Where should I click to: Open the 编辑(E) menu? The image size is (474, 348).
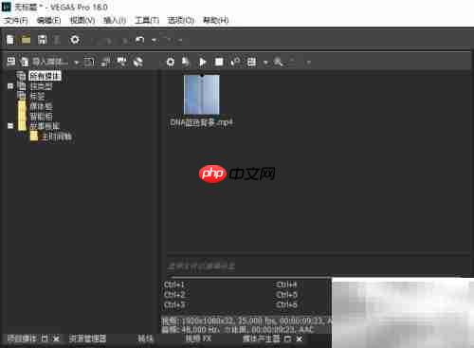pyautogui.click(x=48, y=21)
